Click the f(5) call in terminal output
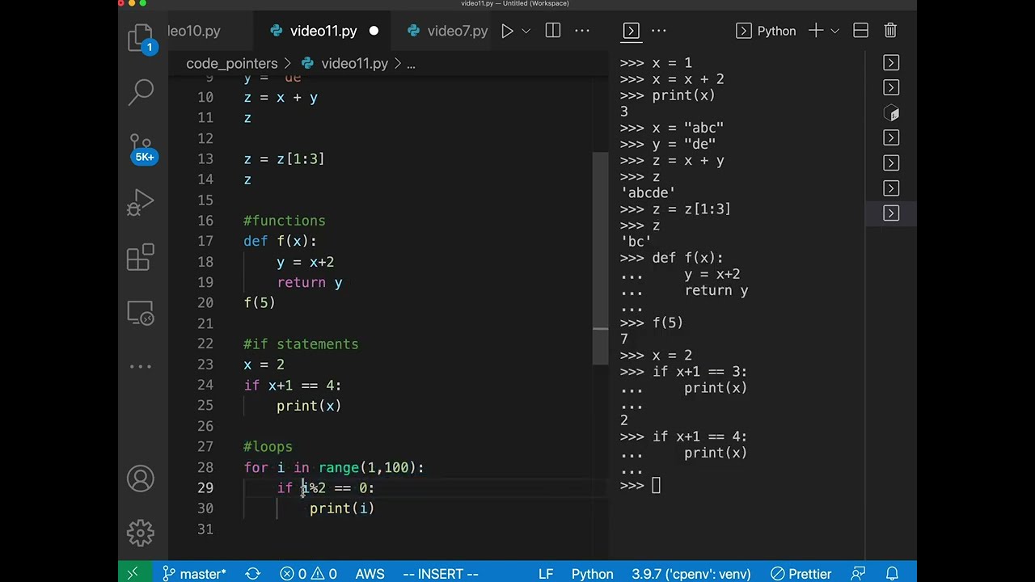The width and height of the screenshot is (1035, 582). coord(668,323)
